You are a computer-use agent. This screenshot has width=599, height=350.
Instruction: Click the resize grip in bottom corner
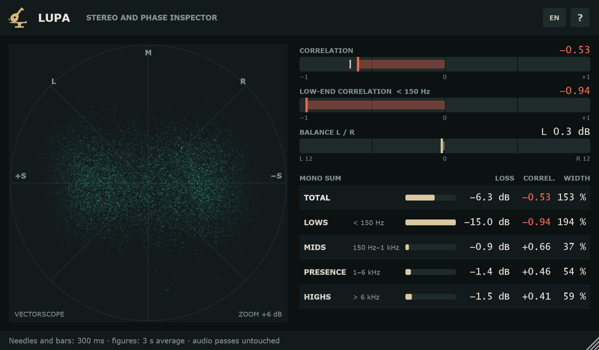pyautogui.click(x=592, y=343)
